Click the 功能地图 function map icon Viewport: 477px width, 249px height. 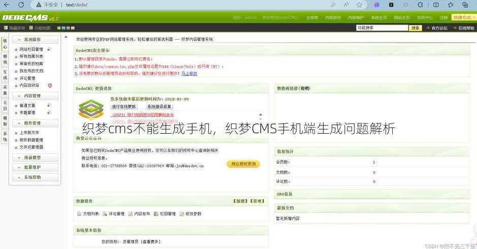tap(31, 28)
